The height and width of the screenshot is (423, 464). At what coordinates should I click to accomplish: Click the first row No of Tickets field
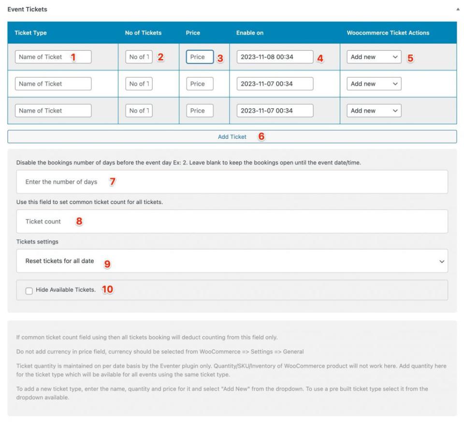pyautogui.click(x=139, y=57)
